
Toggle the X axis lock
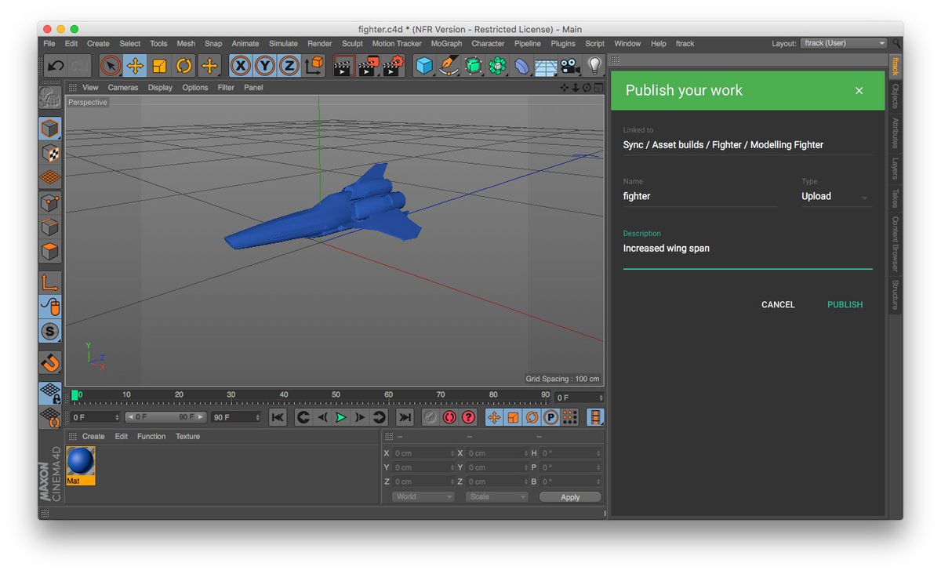coord(241,66)
